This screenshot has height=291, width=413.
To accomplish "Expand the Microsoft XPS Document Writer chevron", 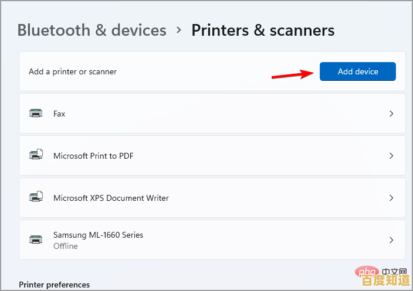I will pos(391,198).
